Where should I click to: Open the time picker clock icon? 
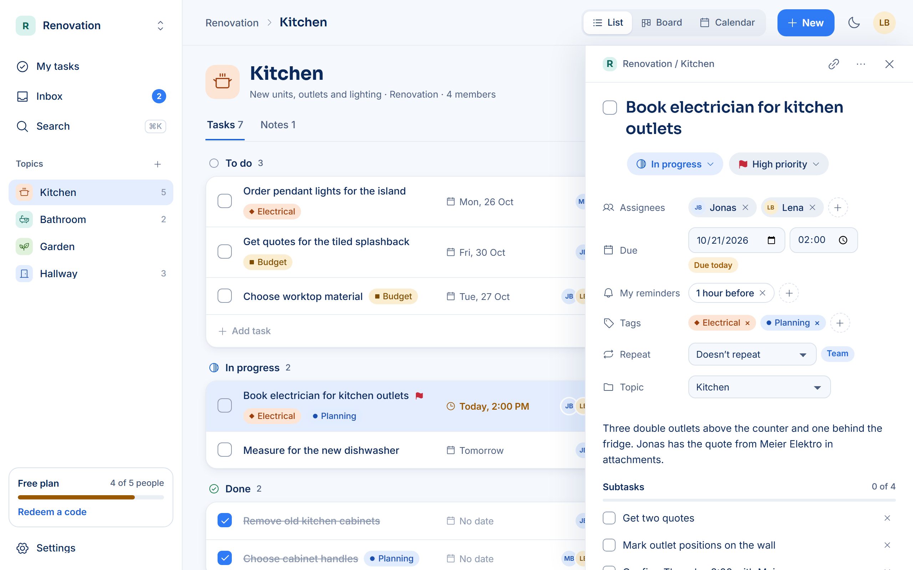coord(843,240)
